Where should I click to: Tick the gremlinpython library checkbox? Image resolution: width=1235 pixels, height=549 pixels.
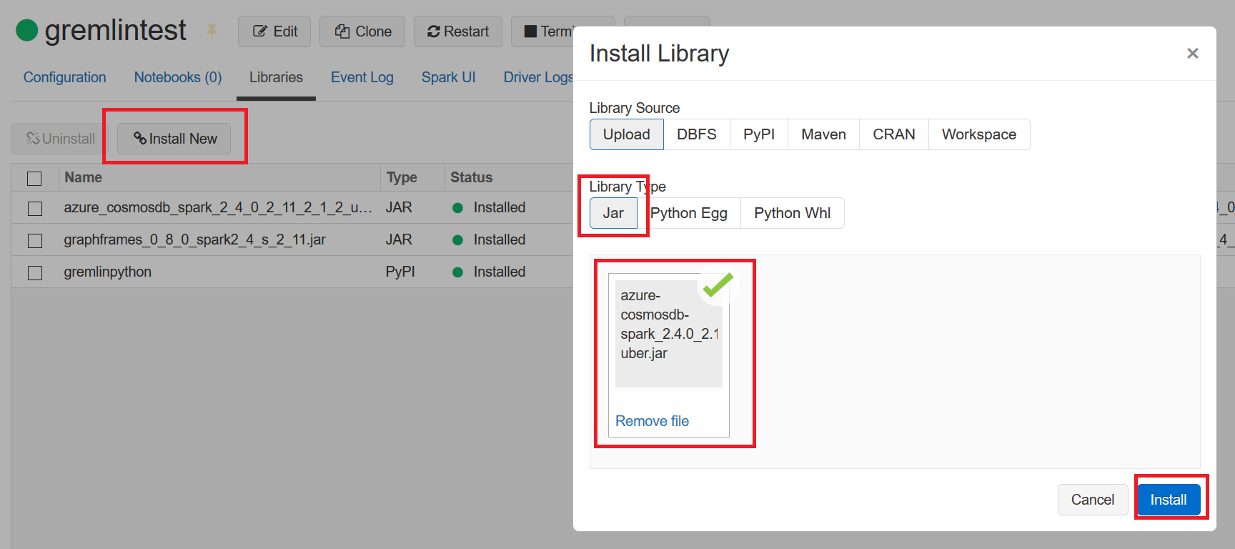[34, 272]
